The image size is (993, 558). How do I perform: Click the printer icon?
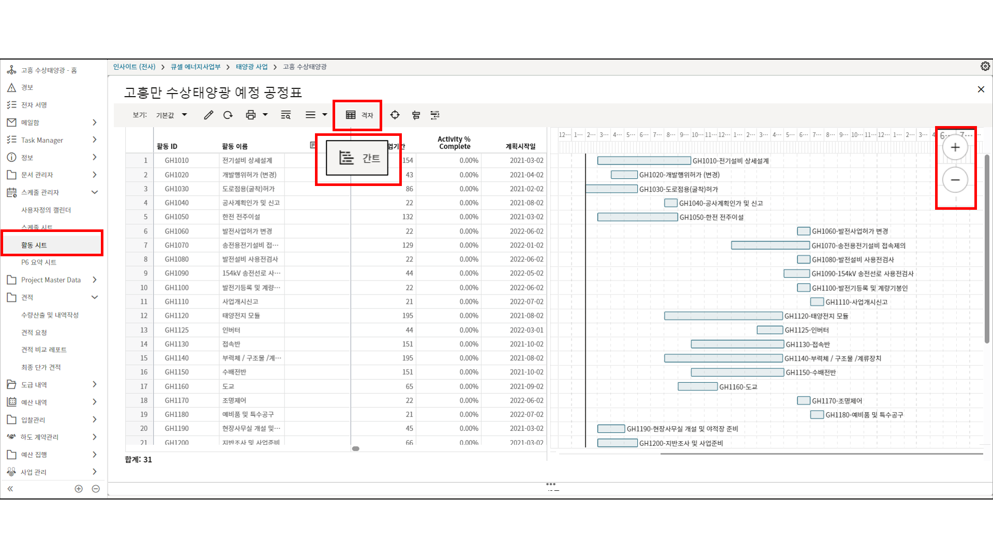click(251, 115)
